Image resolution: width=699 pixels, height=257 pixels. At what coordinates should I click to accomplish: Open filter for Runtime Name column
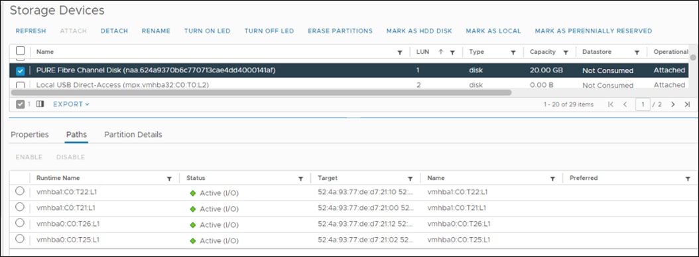(169, 179)
